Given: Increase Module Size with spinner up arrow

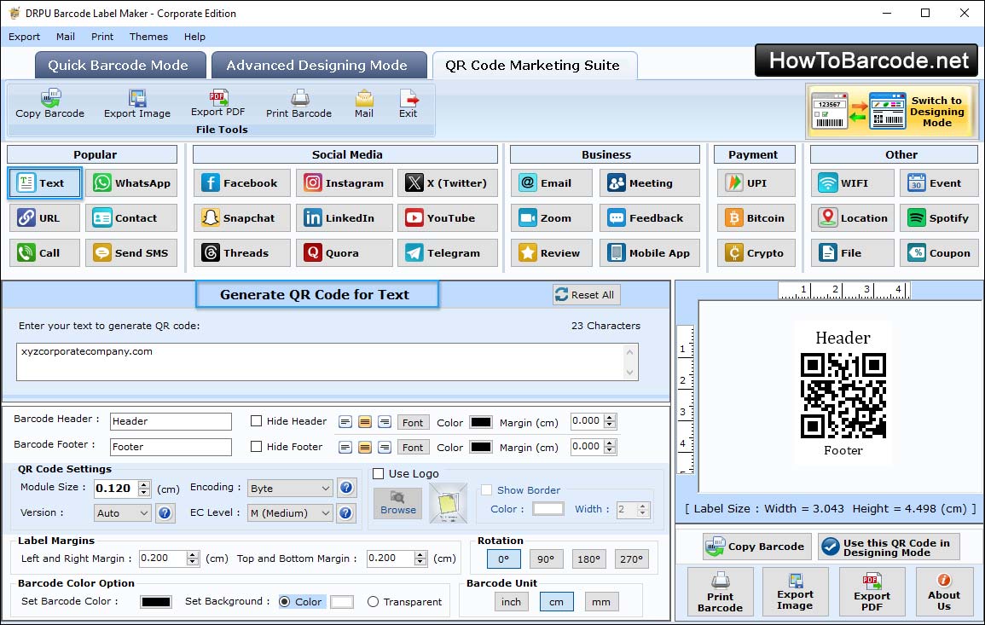Looking at the screenshot, I should click(x=144, y=484).
